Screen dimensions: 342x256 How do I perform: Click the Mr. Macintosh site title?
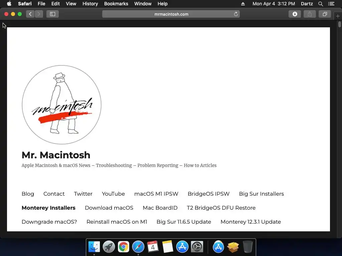pos(56,155)
